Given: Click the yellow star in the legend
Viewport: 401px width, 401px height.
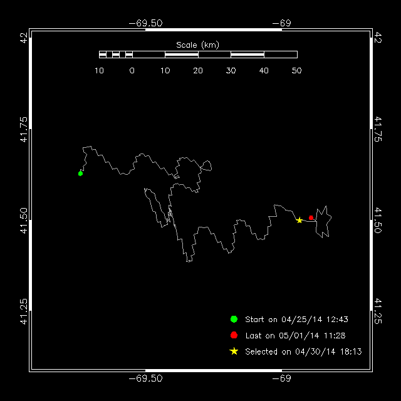Looking at the screenshot, I should (234, 352).
